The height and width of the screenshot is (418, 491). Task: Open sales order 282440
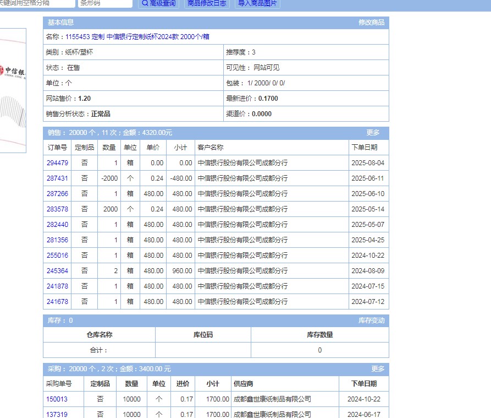[x=57, y=225]
